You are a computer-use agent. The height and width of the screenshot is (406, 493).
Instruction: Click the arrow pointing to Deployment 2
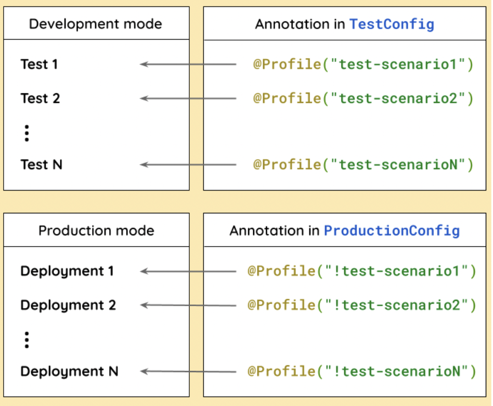[188, 305]
